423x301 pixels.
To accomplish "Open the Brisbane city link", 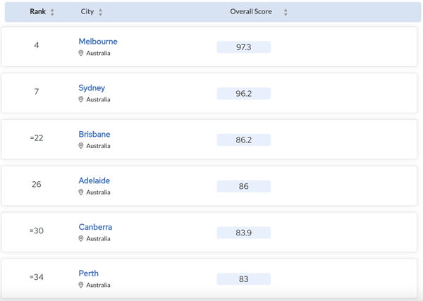I will tap(94, 134).
